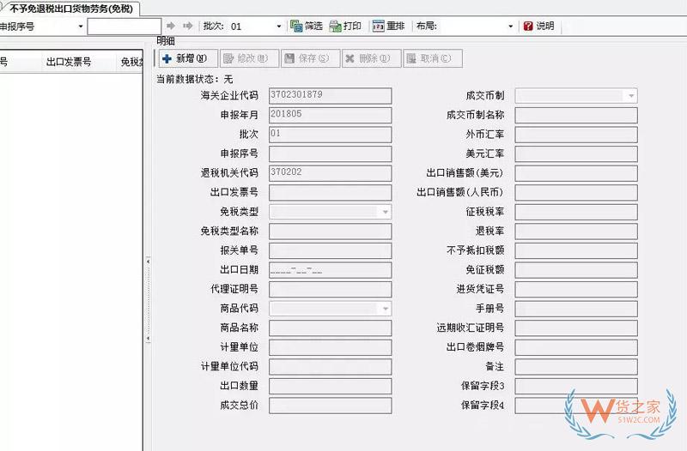Click the 手册号 field
The height and width of the screenshot is (451, 687).
(x=576, y=309)
